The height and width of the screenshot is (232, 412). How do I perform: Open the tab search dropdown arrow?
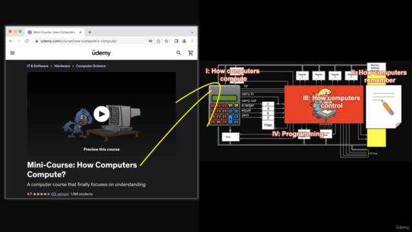(x=192, y=32)
